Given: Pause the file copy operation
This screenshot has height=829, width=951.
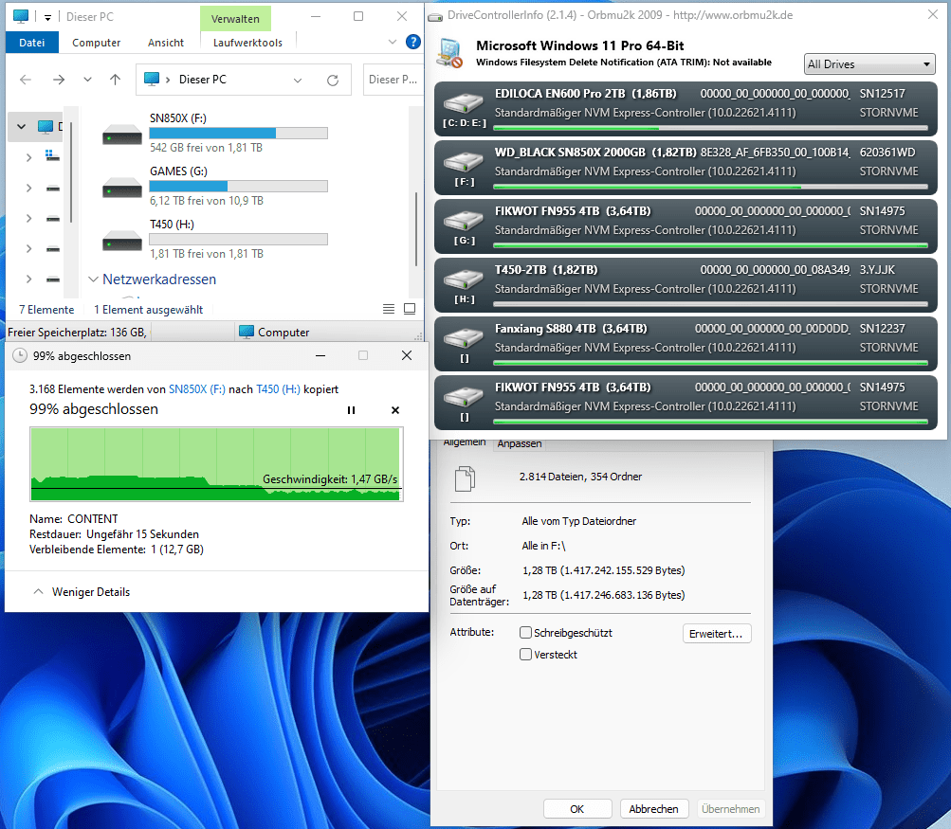Looking at the screenshot, I should 351,410.
